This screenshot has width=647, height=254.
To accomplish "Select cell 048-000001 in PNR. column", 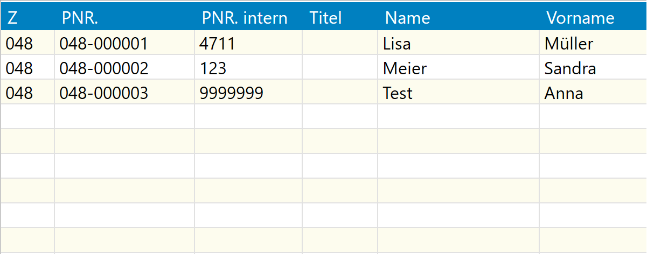I will [x=124, y=43].
